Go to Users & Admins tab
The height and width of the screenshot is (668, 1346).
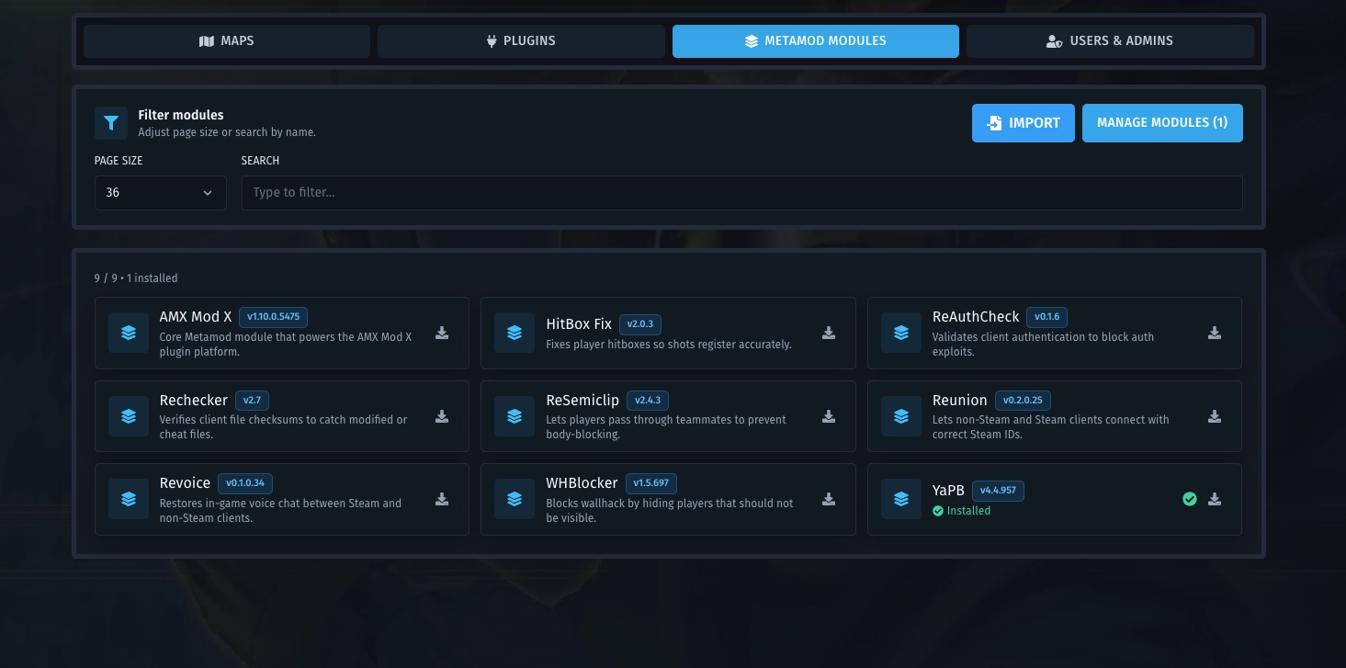(1110, 41)
